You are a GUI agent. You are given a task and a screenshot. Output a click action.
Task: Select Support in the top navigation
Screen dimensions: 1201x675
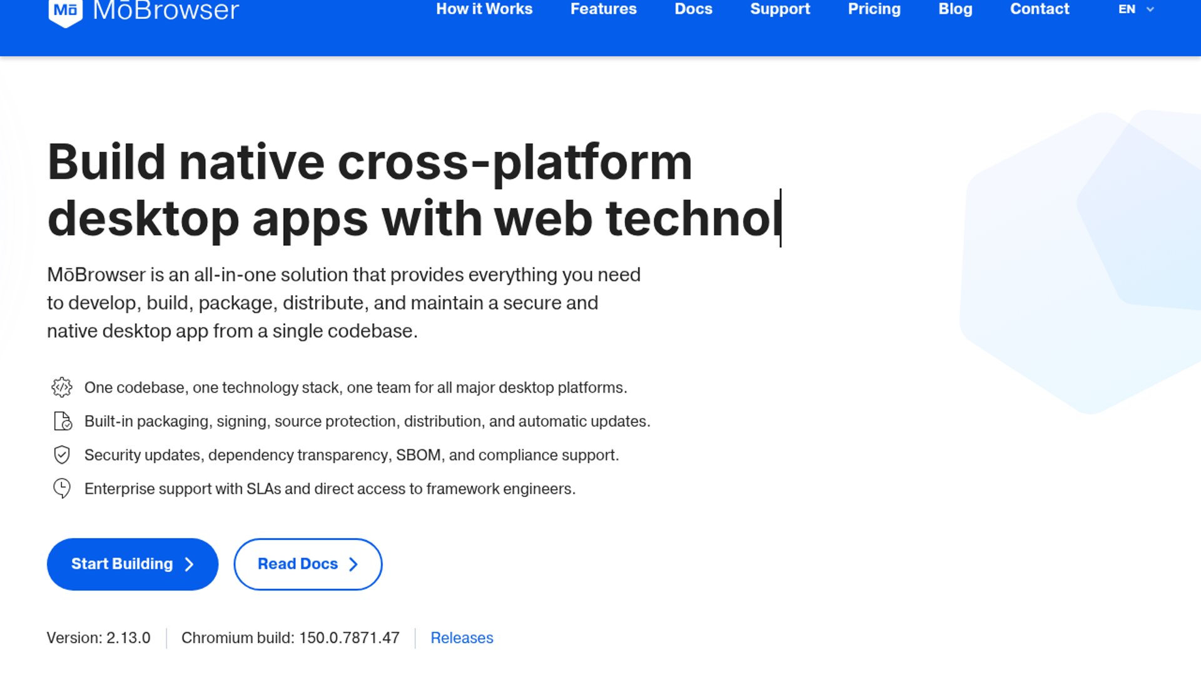[780, 9]
